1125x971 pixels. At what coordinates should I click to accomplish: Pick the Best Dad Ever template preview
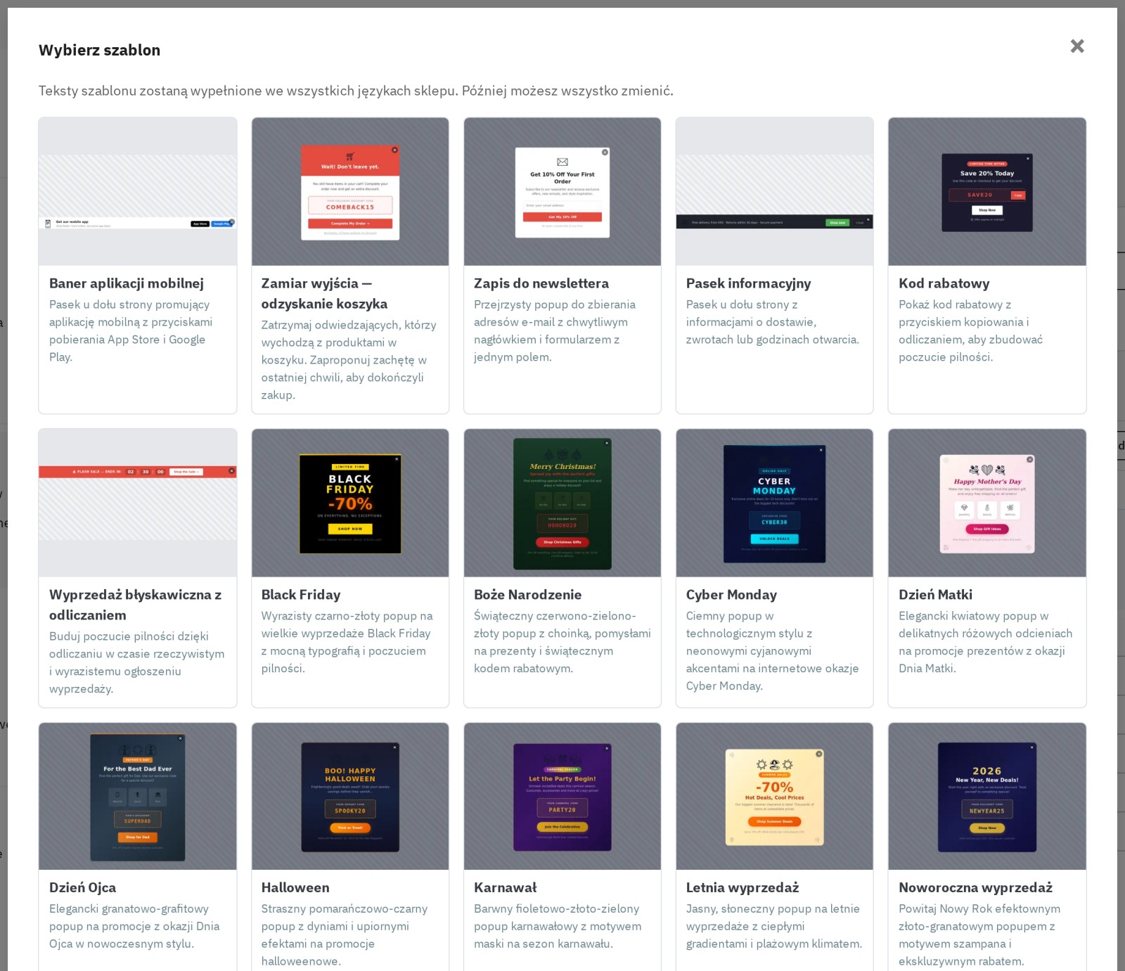pyautogui.click(x=138, y=797)
